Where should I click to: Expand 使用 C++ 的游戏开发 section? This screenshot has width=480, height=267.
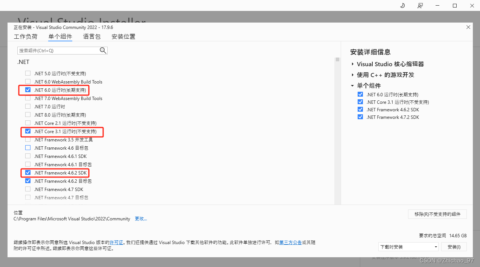353,75
